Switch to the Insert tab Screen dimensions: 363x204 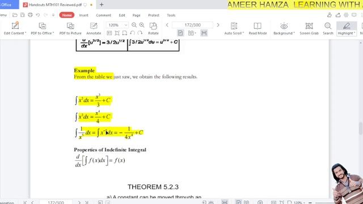coord(83,15)
